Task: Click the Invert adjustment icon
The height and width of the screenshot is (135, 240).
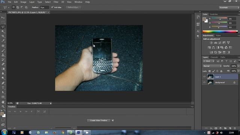Action: click(211, 52)
